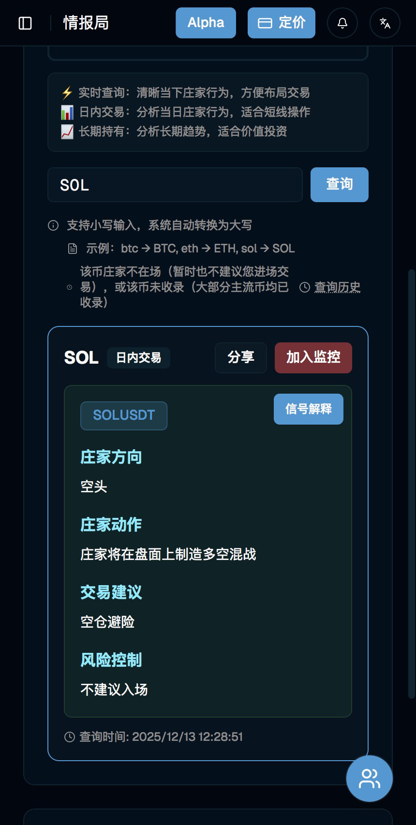Open the 信号解释 explanation
Screen dimensions: 416x825
tap(308, 409)
